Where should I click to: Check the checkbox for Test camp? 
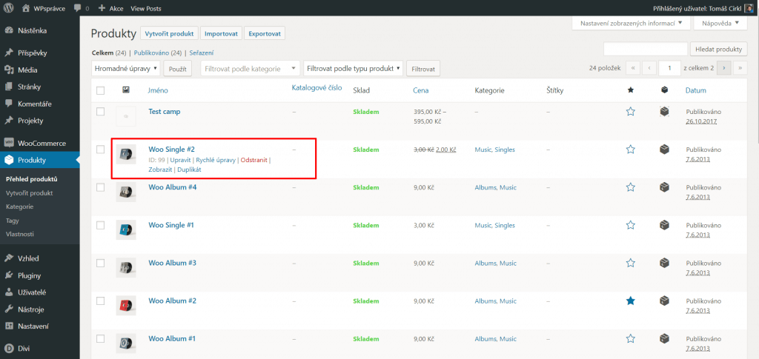point(100,112)
